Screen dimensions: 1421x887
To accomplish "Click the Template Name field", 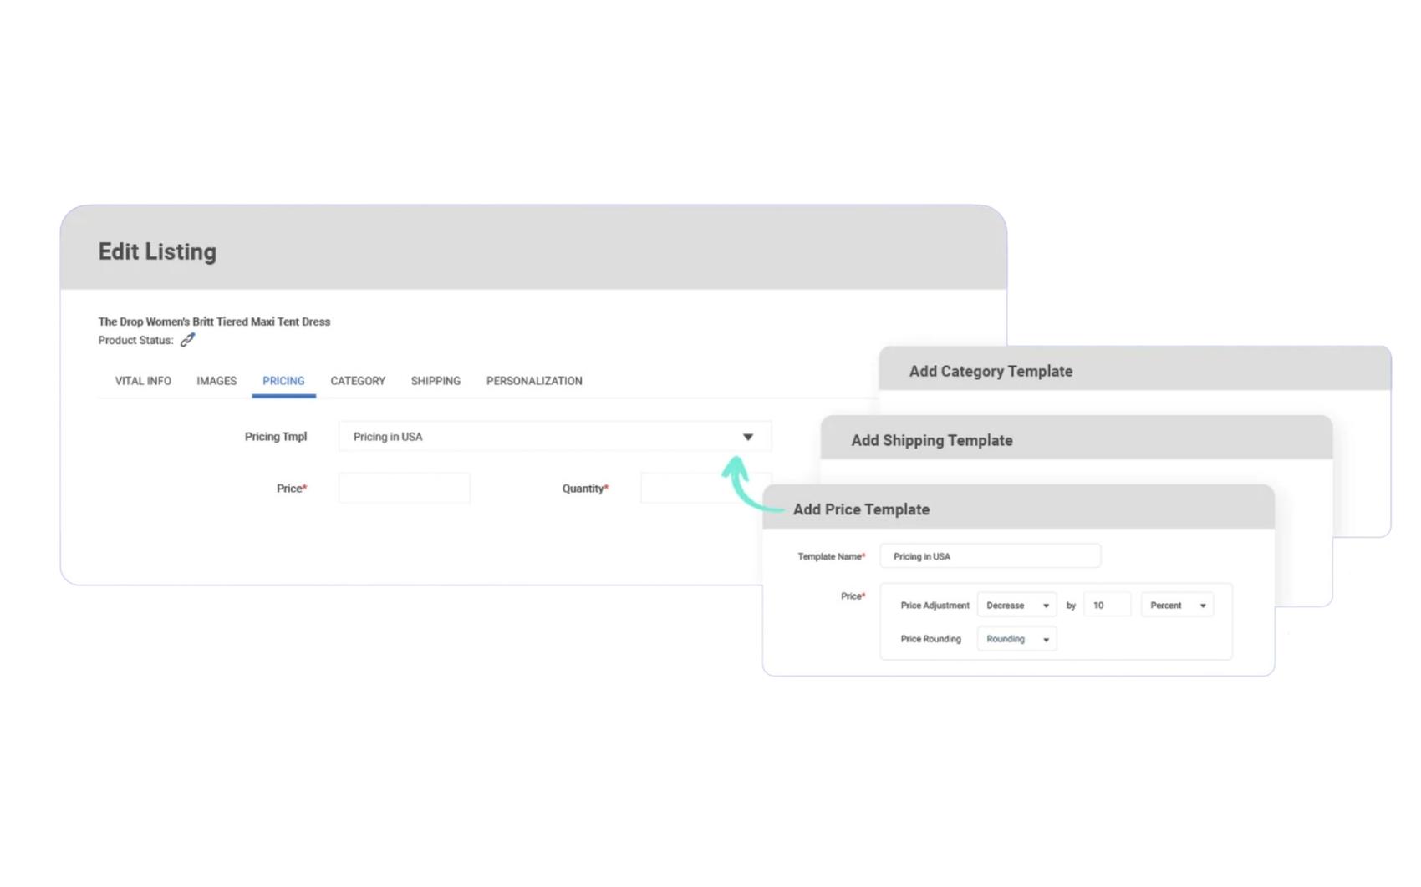I will click(x=991, y=556).
